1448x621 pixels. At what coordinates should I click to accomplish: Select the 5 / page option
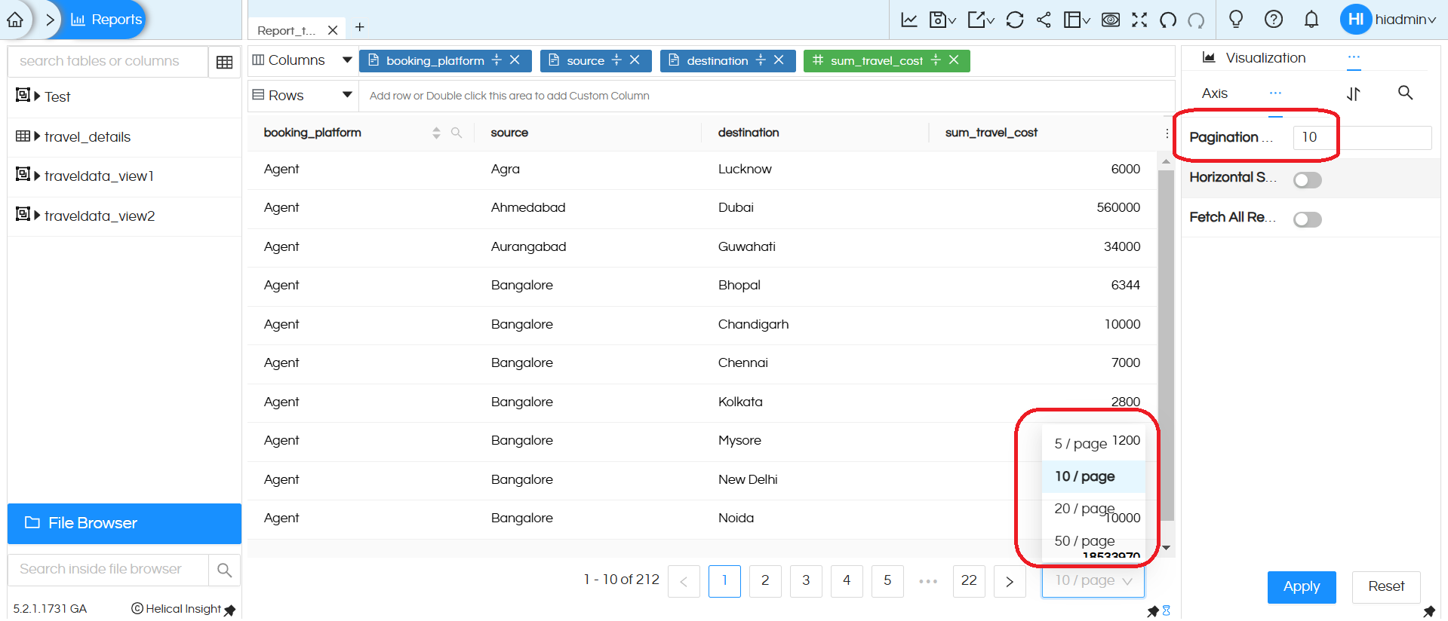(x=1093, y=444)
